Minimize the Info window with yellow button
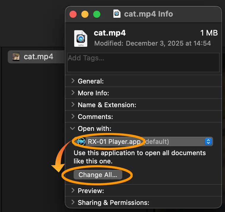This screenshot has width=225, height=212. pos(85,14)
